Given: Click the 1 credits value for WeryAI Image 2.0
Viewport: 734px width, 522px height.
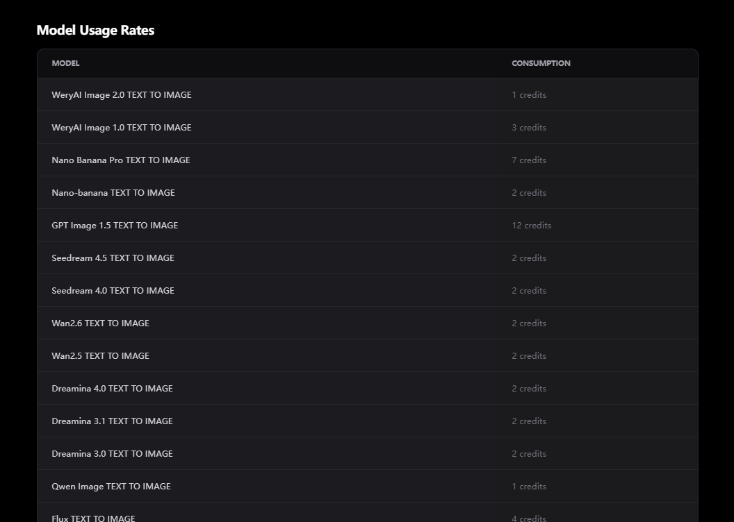Looking at the screenshot, I should point(529,95).
